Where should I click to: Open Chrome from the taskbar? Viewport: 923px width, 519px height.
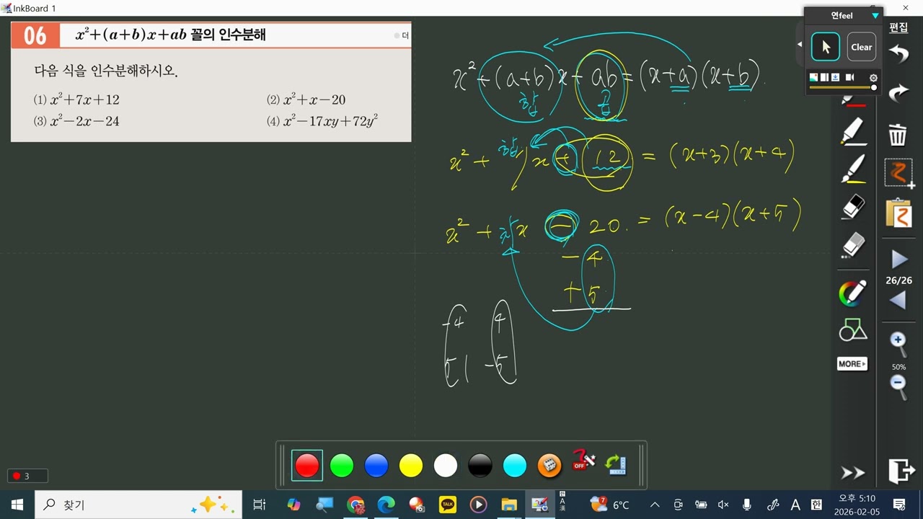tap(355, 505)
